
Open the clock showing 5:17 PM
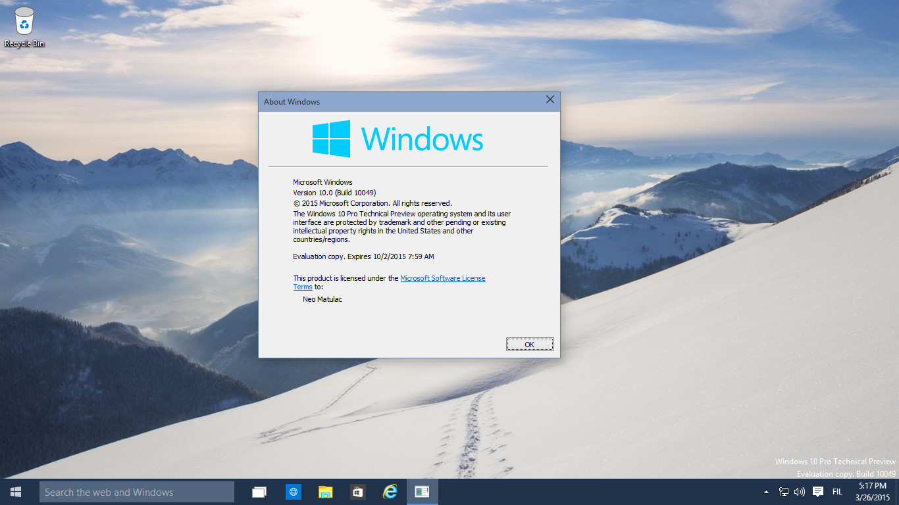pyautogui.click(x=873, y=492)
